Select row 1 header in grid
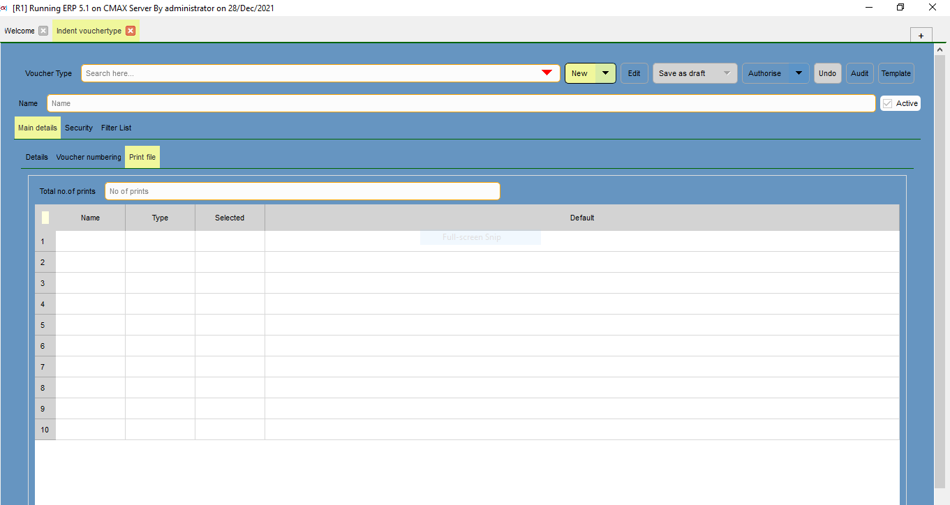The image size is (950, 505). 45,241
